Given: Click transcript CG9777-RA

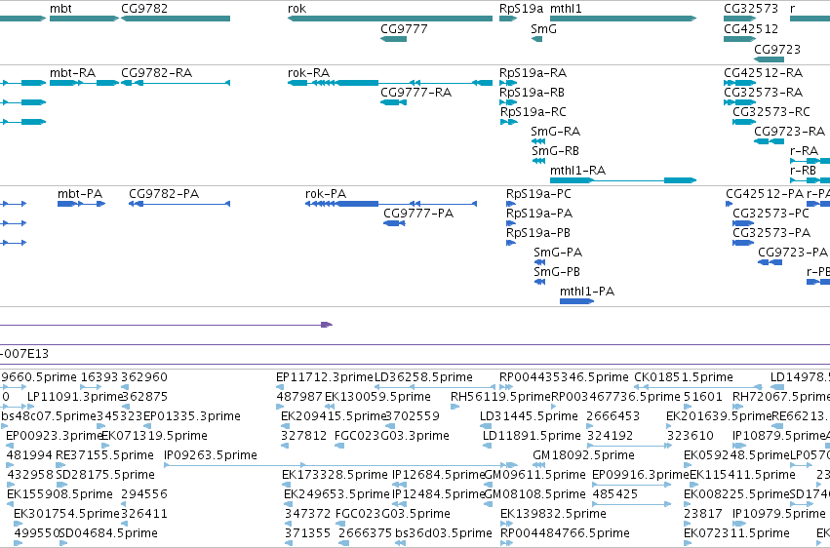Looking at the screenshot, I should click(x=393, y=102).
